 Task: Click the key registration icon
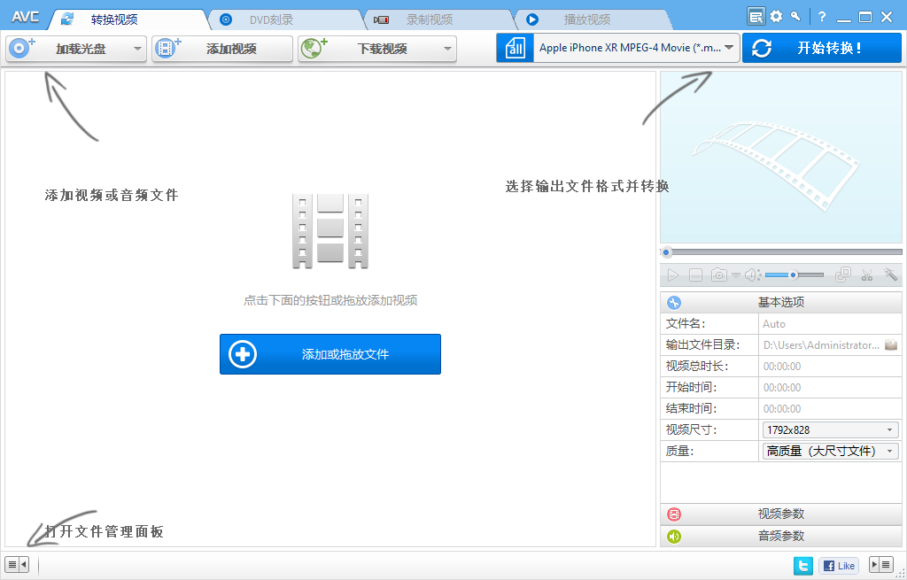(x=796, y=16)
